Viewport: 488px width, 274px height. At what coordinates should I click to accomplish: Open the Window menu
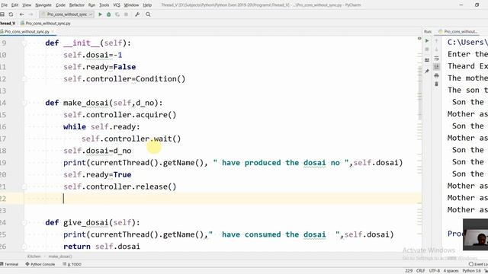131,5
